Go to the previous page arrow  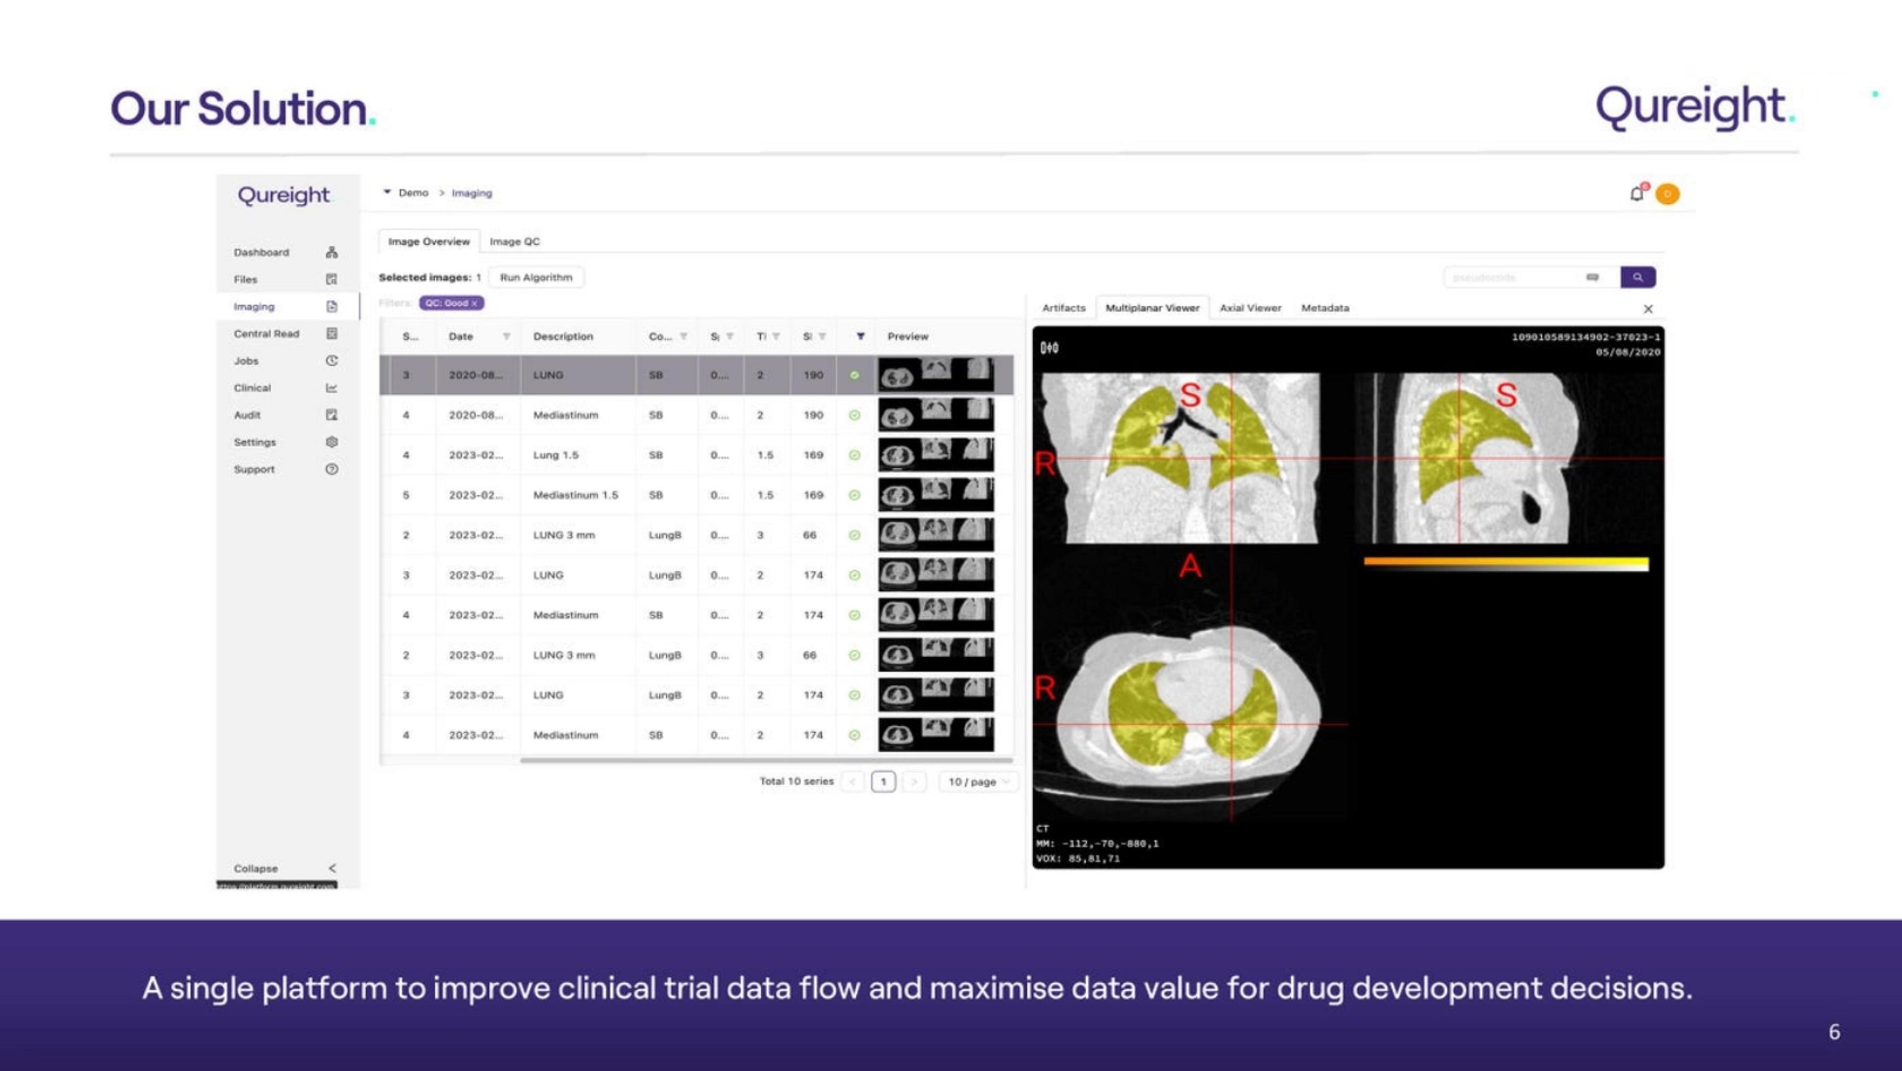pos(853,782)
